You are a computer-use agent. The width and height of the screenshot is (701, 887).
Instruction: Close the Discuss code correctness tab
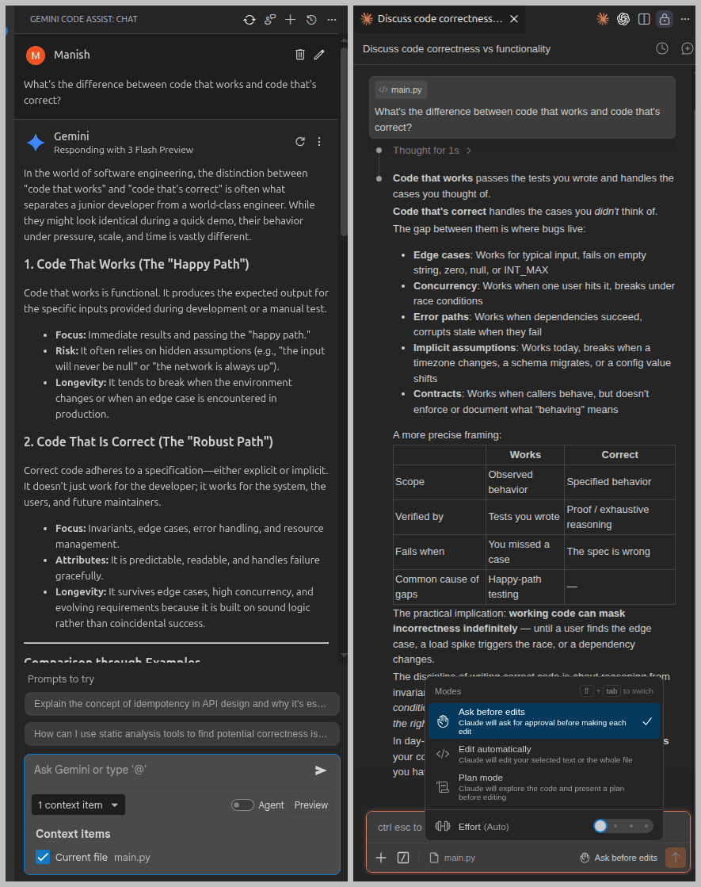click(514, 19)
